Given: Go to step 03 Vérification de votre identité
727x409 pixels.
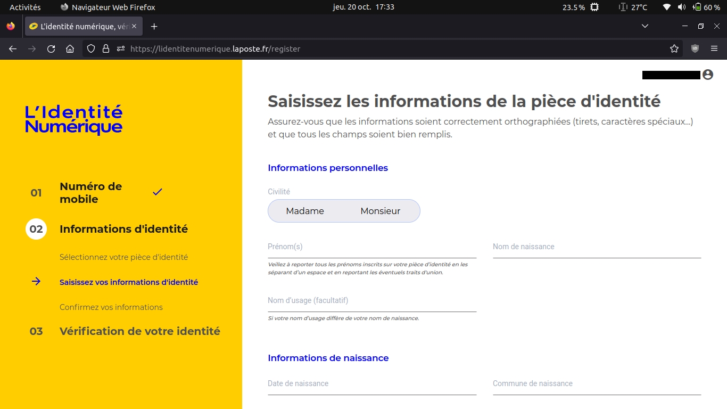Looking at the screenshot, I should tap(140, 331).
